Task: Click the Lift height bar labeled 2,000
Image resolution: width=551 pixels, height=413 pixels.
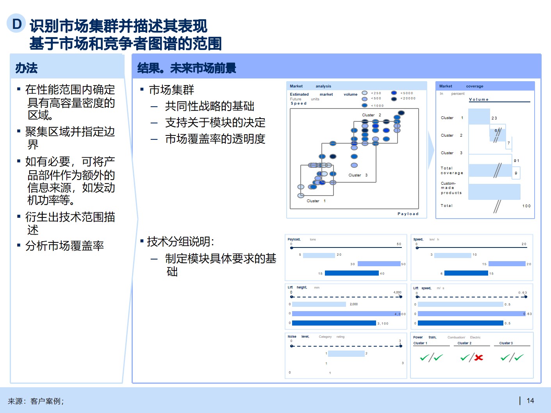Action: pos(319,304)
